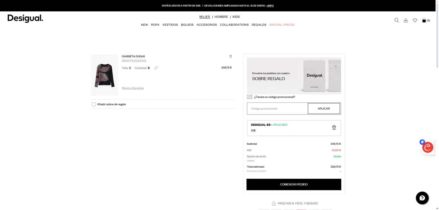
Task: Open the shopping bag icon with 5 items
Action: (426, 20)
